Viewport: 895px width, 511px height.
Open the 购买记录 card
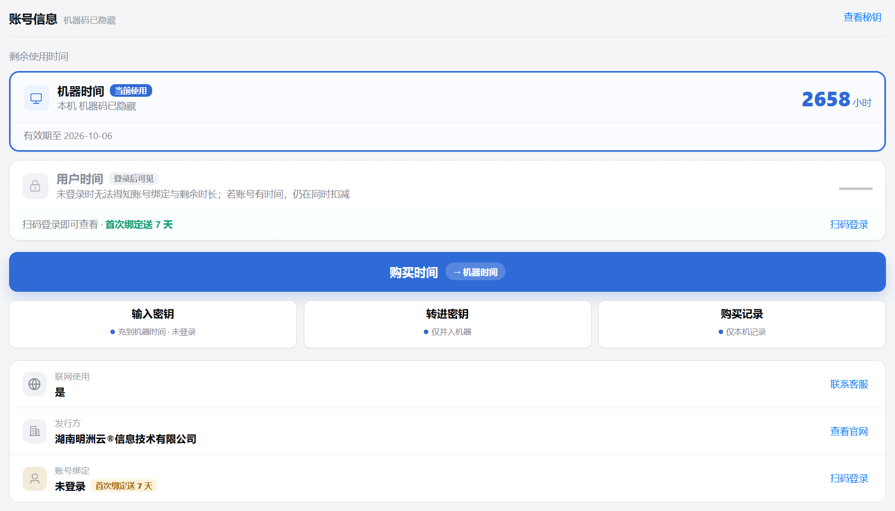pyautogui.click(x=742, y=324)
